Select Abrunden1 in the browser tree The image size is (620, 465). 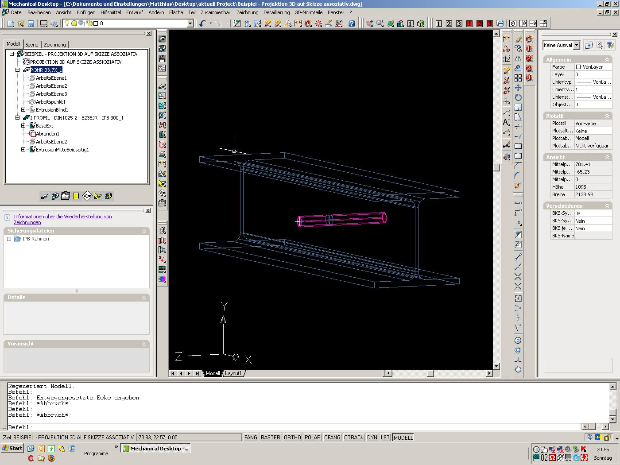pos(47,133)
